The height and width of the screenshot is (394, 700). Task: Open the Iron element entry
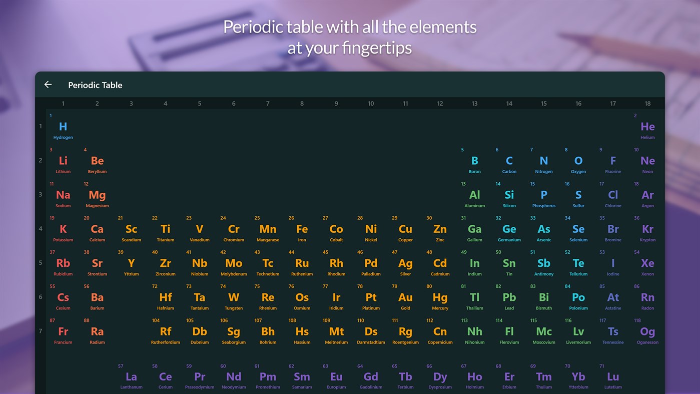(x=302, y=230)
